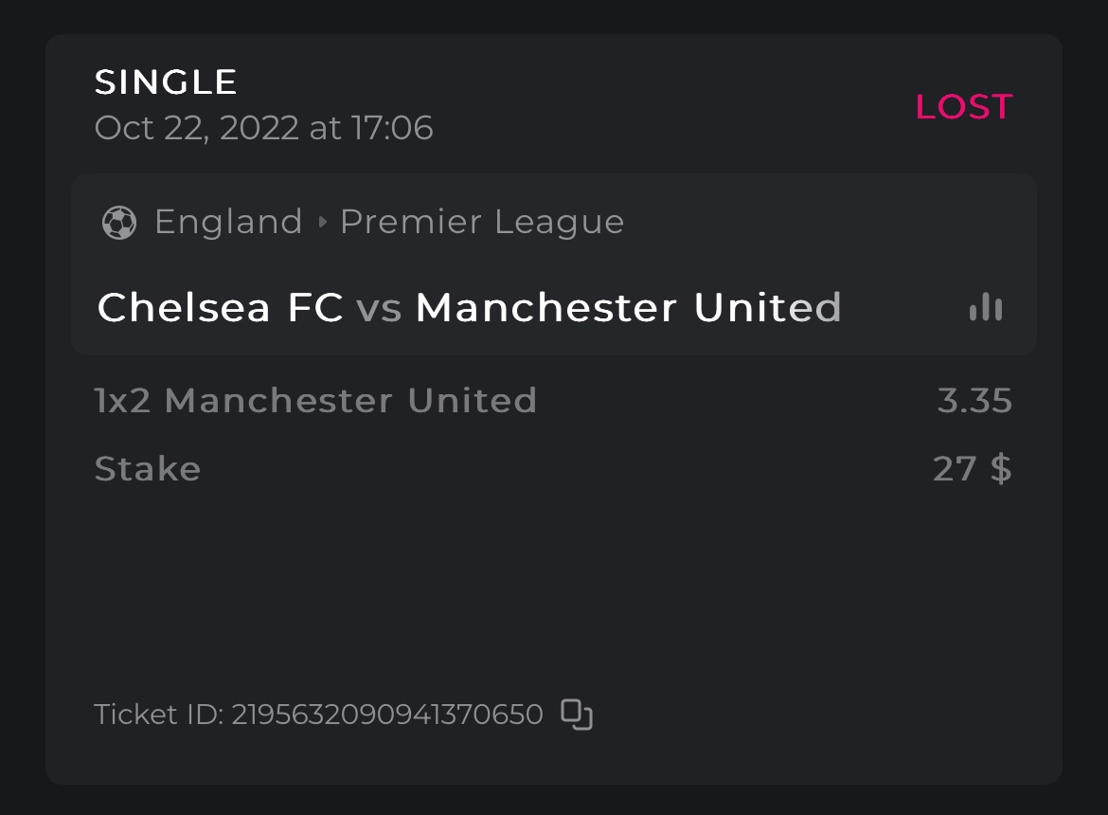Image resolution: width=1108 pixels, height=815 pixels.
Task: Click the Stake label
Action: (148, 469)
